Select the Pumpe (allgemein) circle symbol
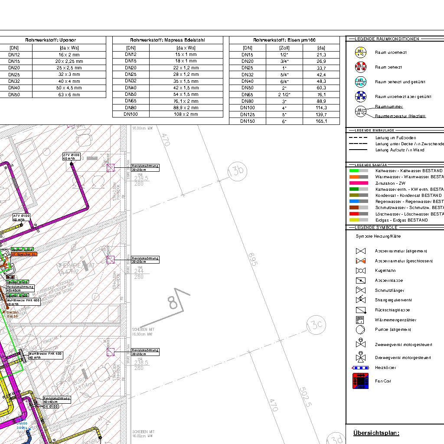This screenshot has height=444, width=444. (x=360, y=330)
